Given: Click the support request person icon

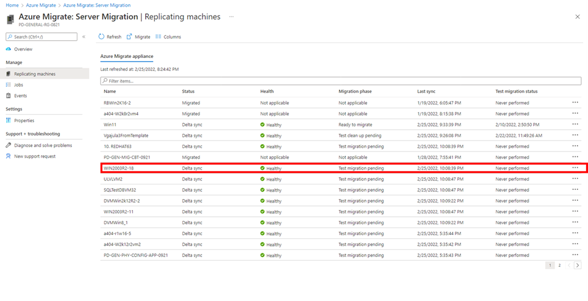Looking at the screenshot, I should [x=9, y=156].
